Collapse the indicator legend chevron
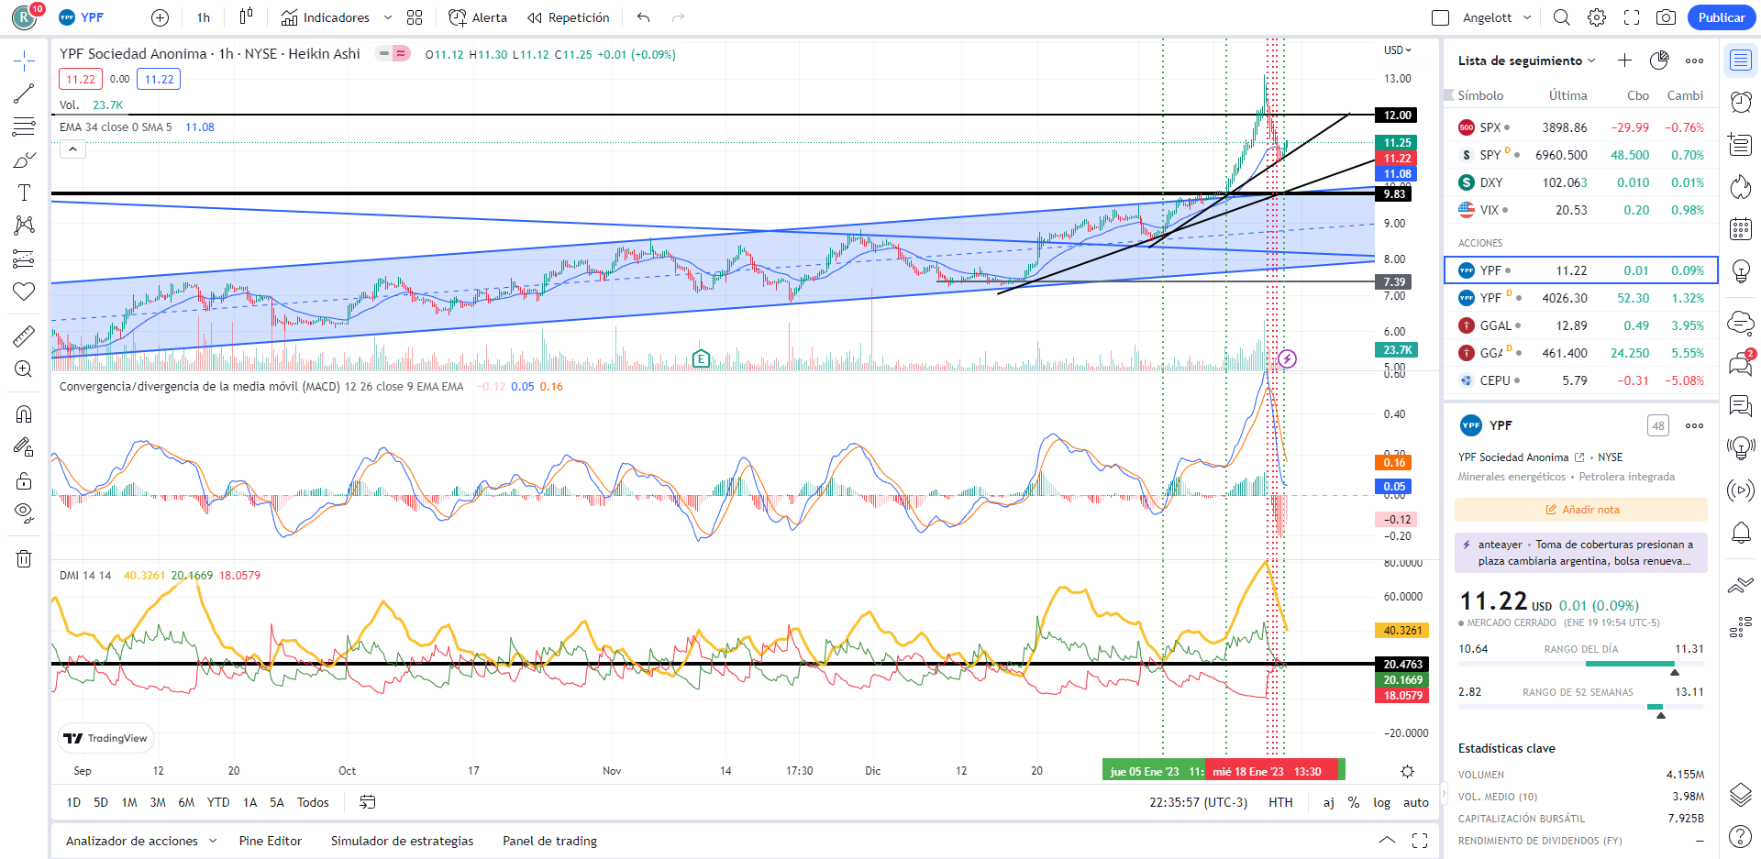Screen dimensions: 1761x859 (72, 149)
